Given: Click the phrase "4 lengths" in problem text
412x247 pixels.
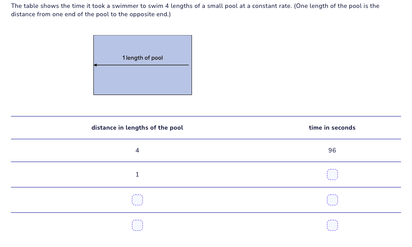Looking at the screenshot, I should coord(178,6).
